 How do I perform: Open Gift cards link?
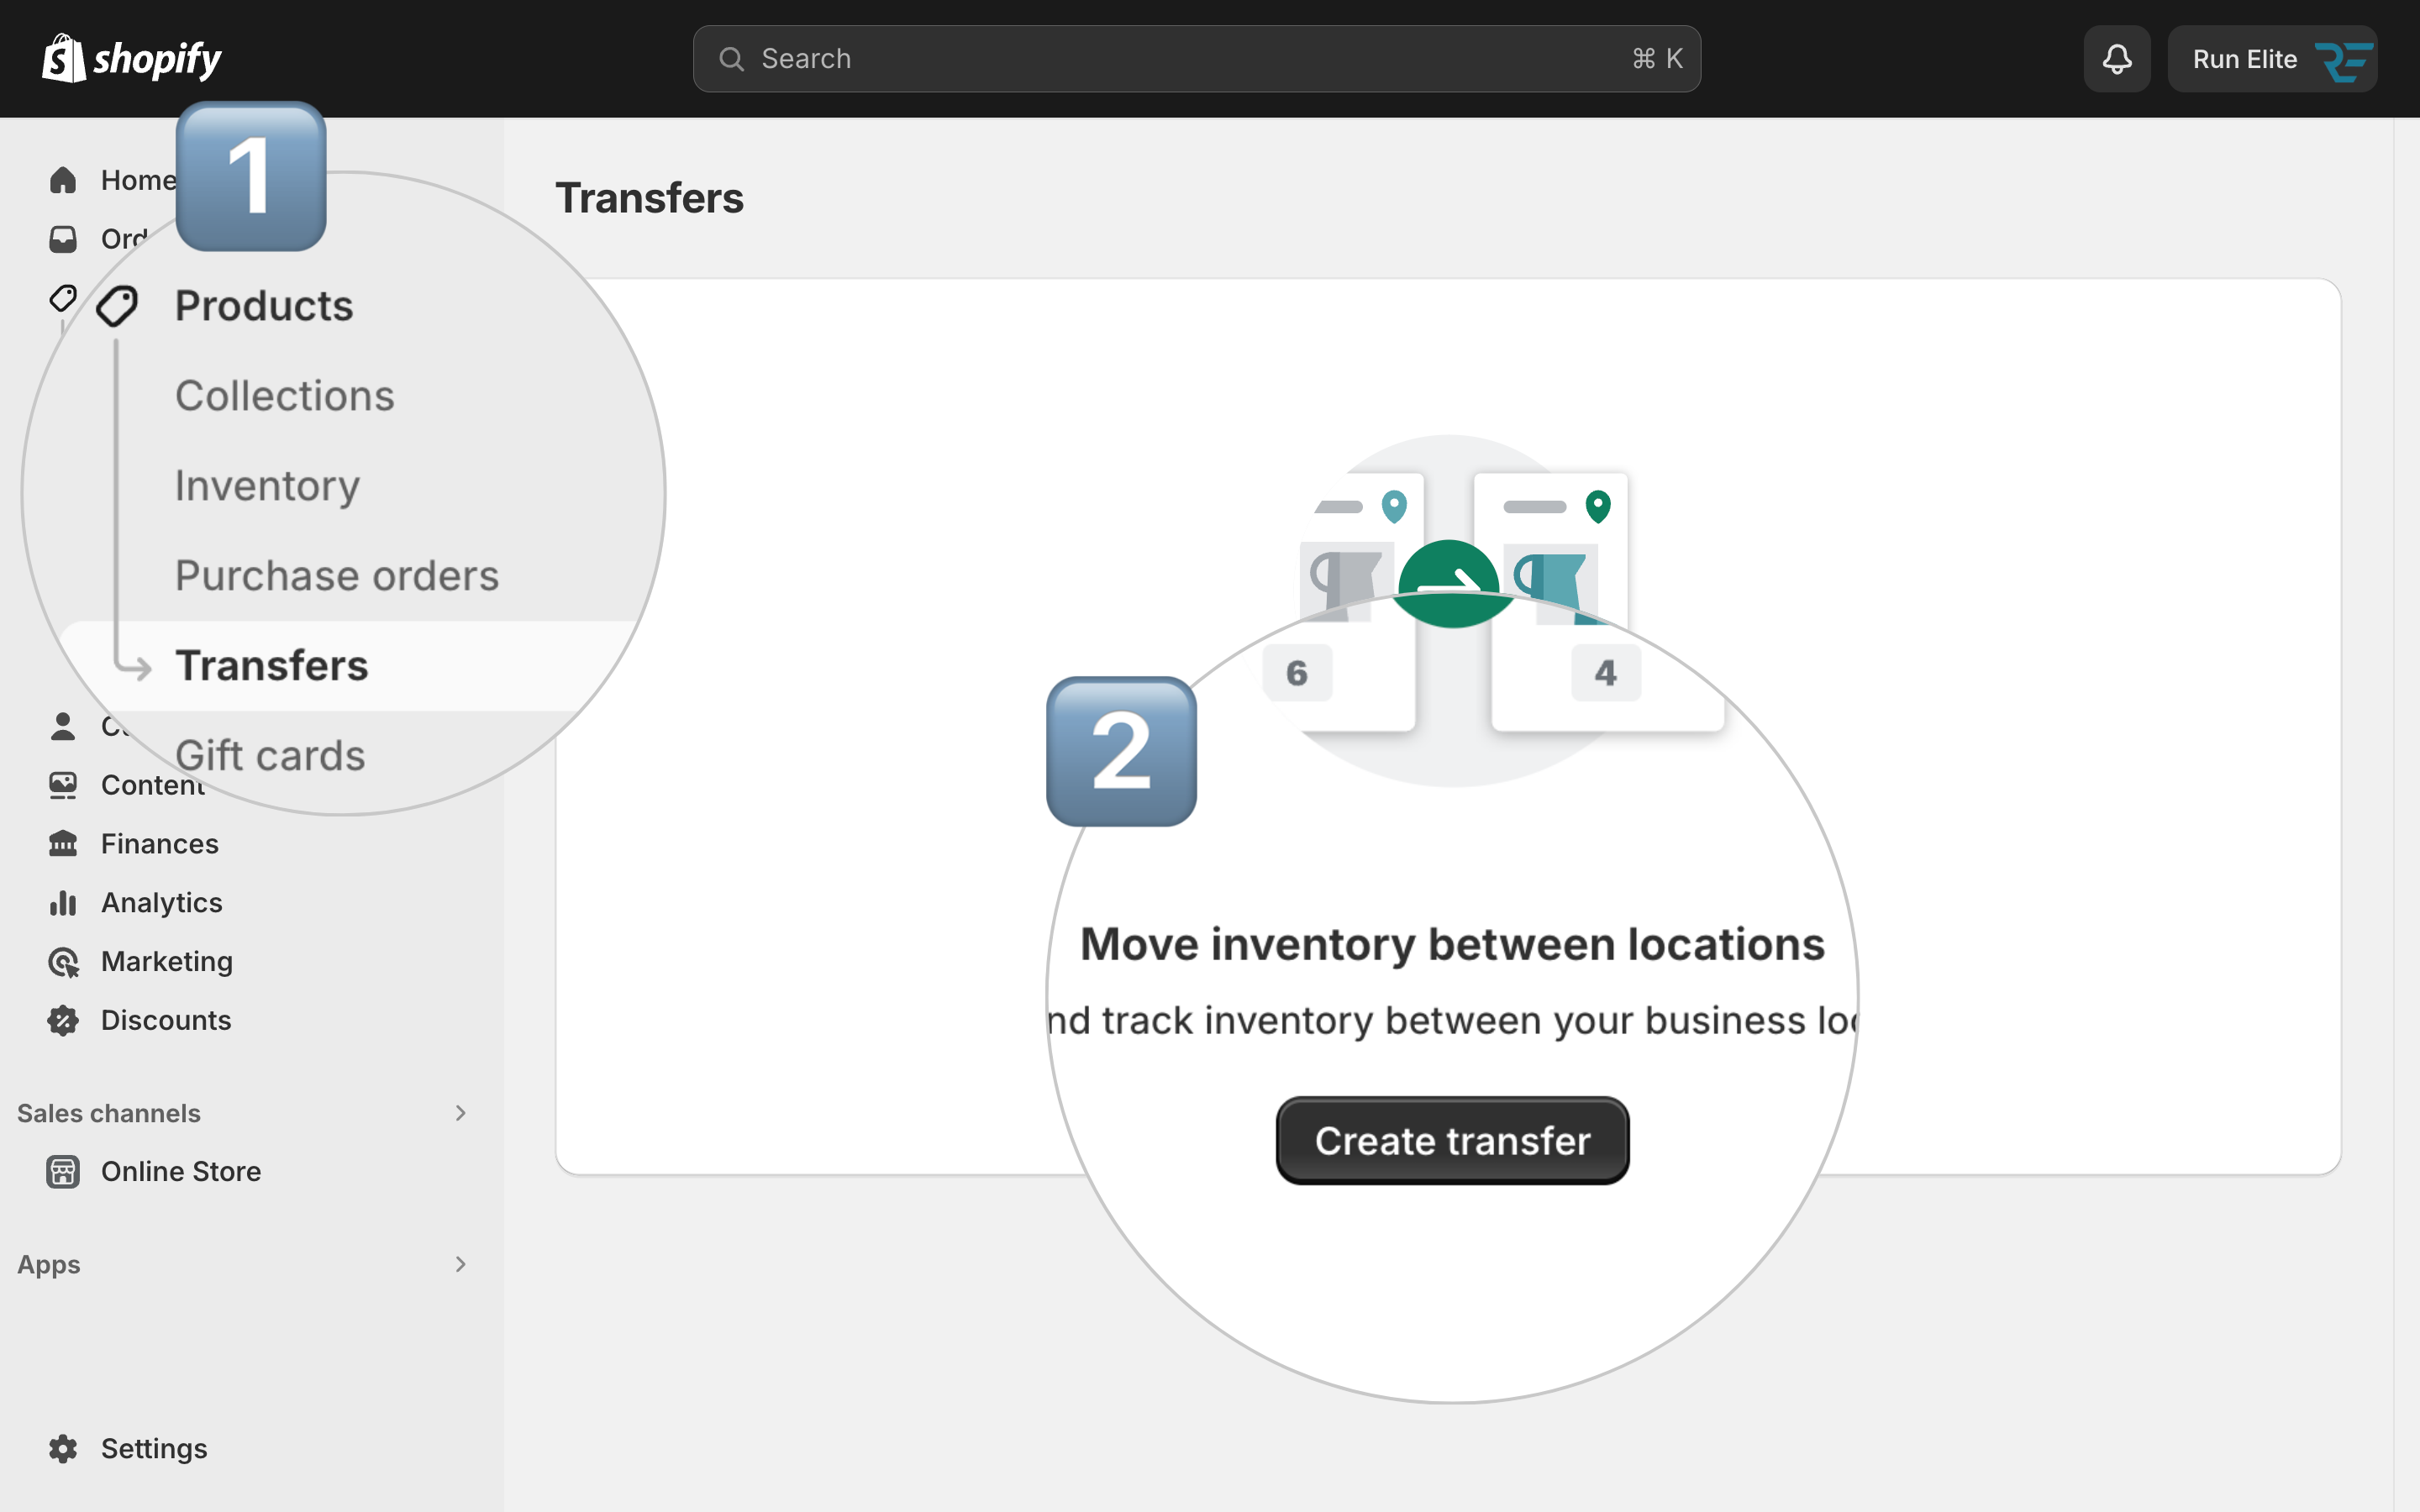[x=270, y=756]
